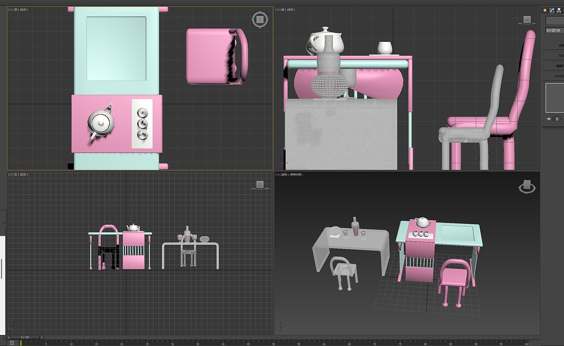Open the [明暗处理] shading menu in perspective viewport
This screenshot has width=564, height=346.
296,175
